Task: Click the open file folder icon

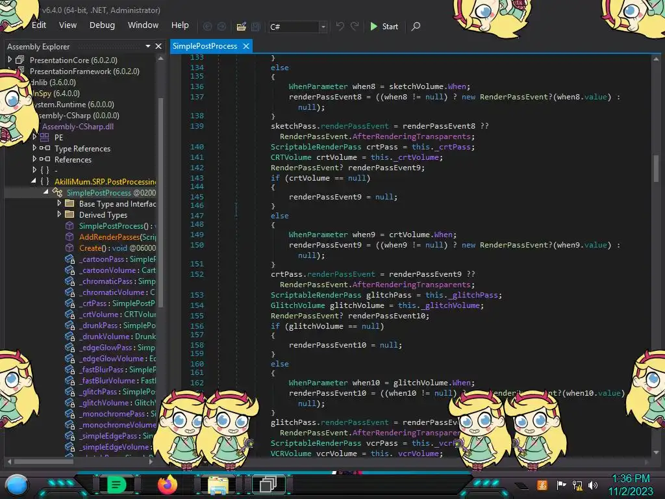Action: [242, 26]
